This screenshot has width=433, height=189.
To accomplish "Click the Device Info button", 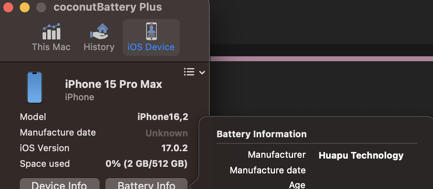I will click(59, 184).
